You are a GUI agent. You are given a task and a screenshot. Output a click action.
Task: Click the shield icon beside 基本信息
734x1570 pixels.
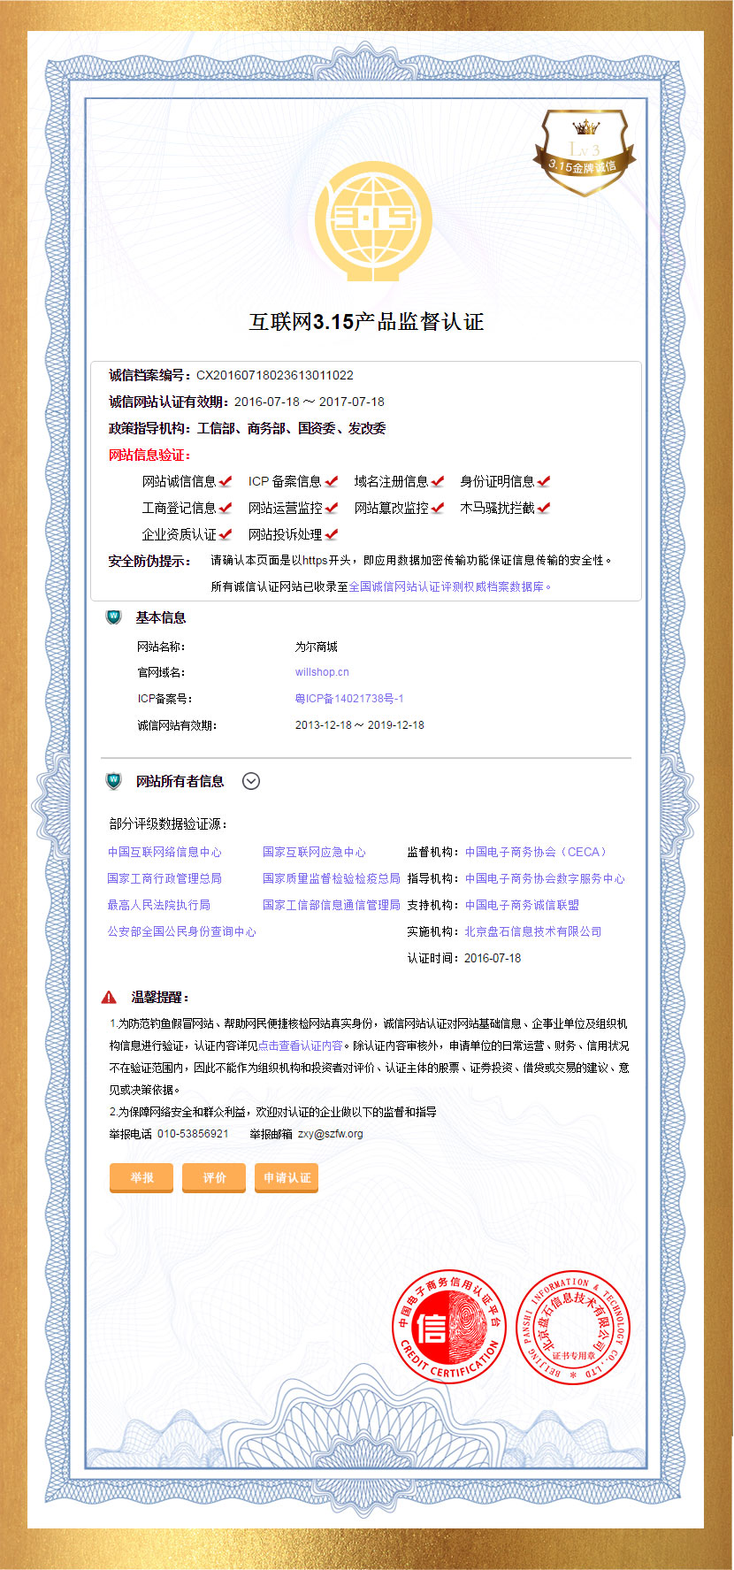coord(113,617)
